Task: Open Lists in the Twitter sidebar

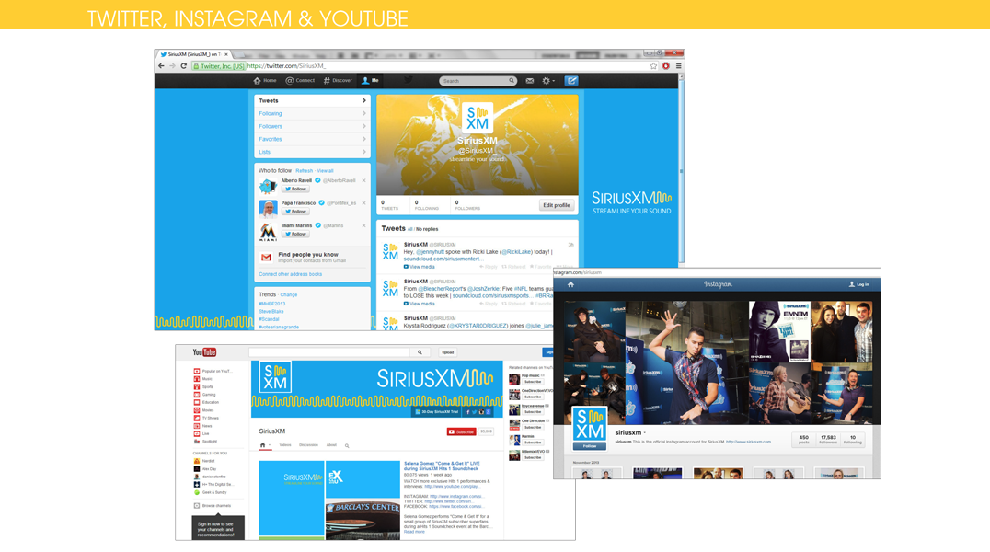Action: 312,152
